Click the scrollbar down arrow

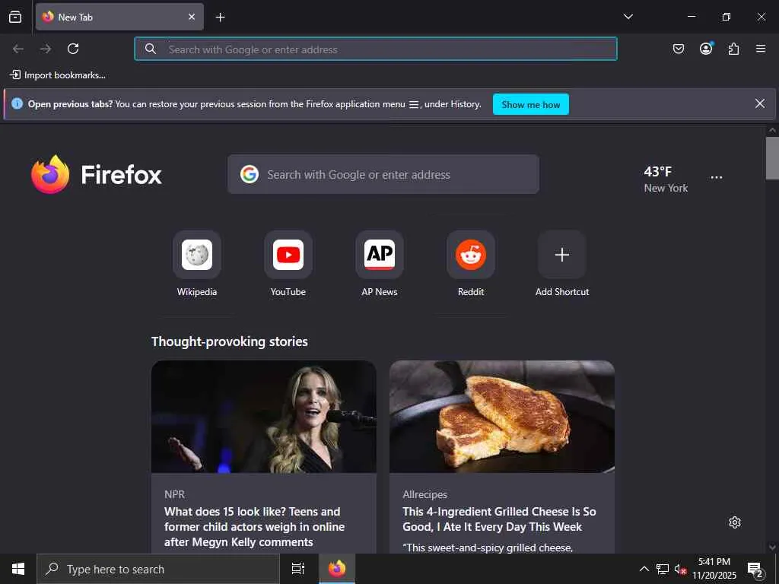tap(772, 547)
